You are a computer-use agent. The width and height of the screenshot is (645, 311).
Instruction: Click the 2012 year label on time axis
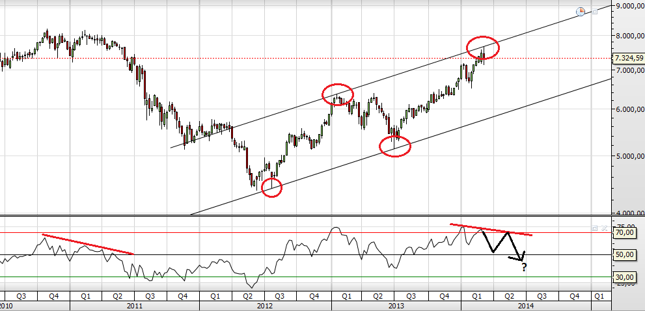264,306
